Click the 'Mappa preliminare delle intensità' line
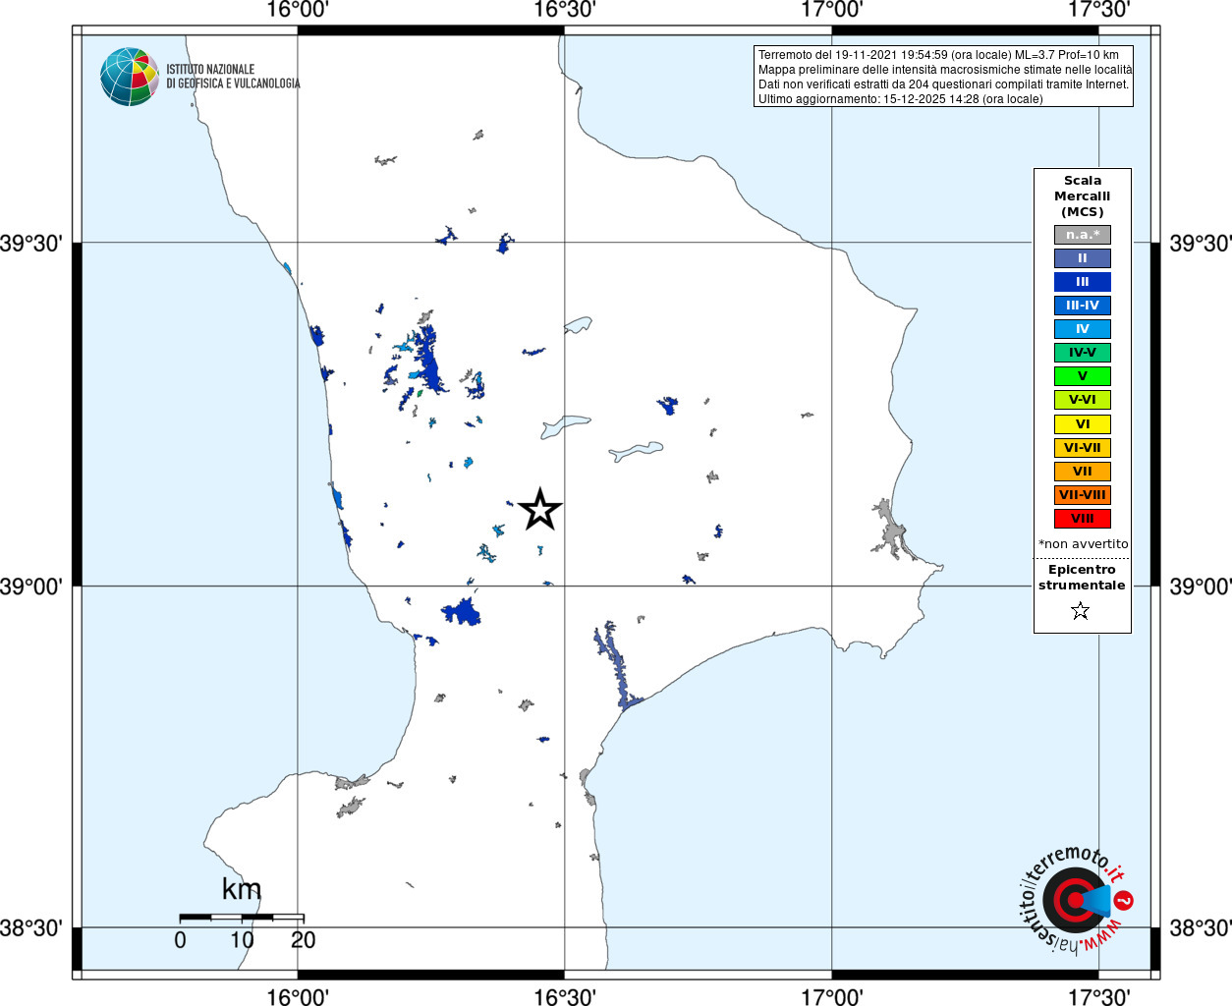 [945, 70]
